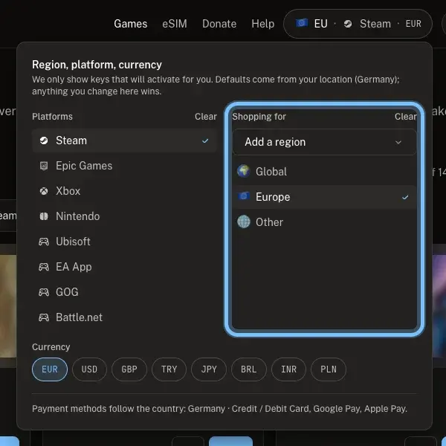Choose INR currency
The image size is (446, 446).
pyautogui.click(x=288, y=369)
